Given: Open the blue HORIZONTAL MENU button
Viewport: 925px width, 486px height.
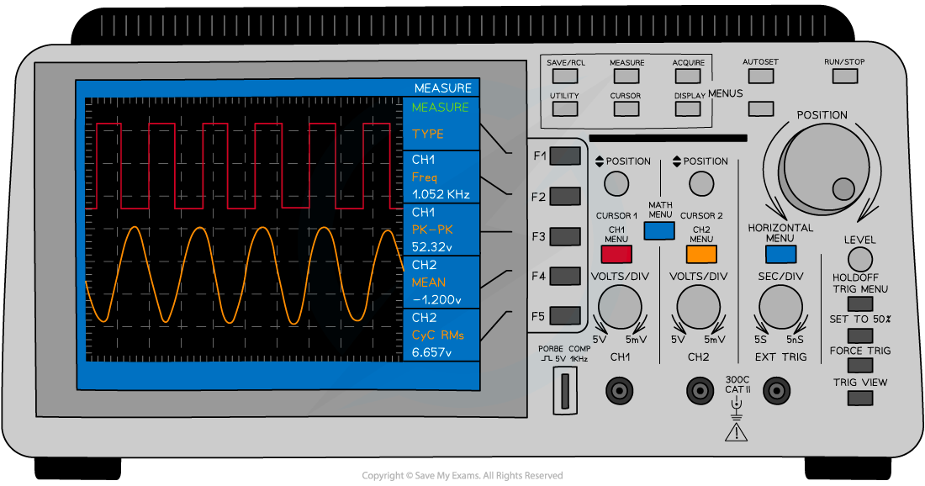Looking at the screenshot, I should [x=780, y=254].
